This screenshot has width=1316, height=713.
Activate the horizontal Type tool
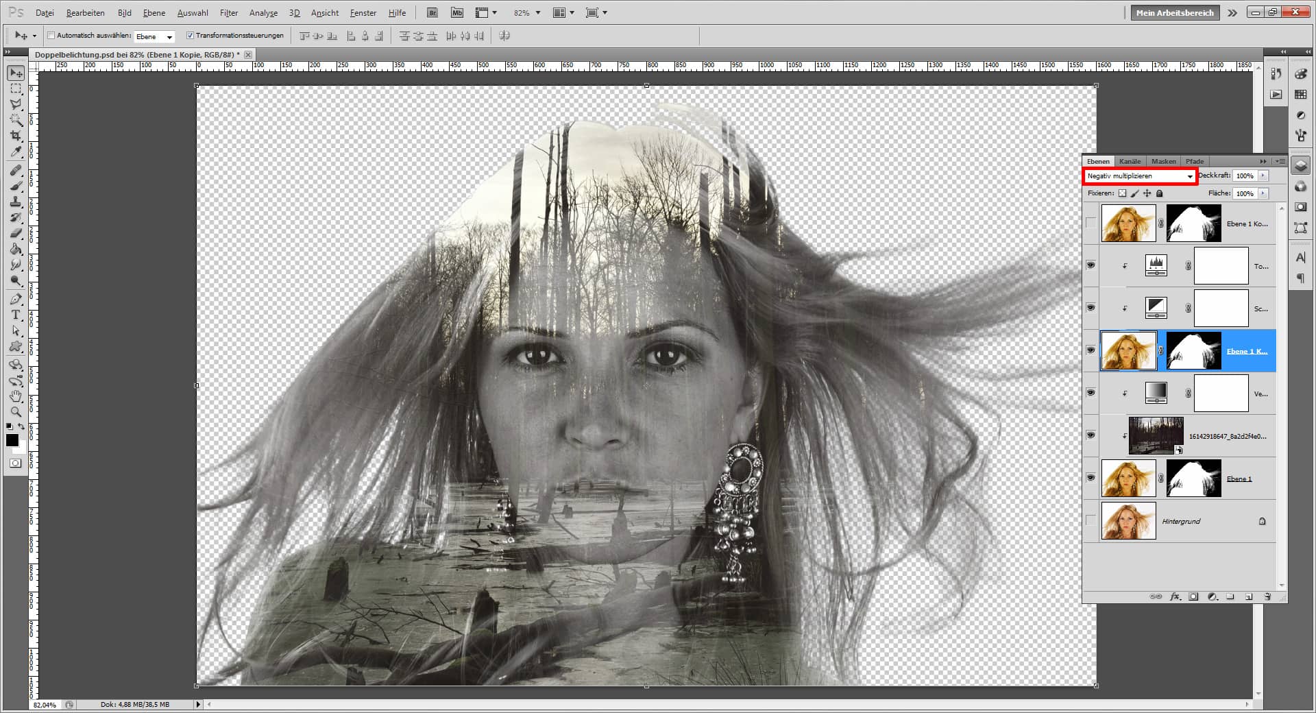pyautogui.click(x=15, y=315)
